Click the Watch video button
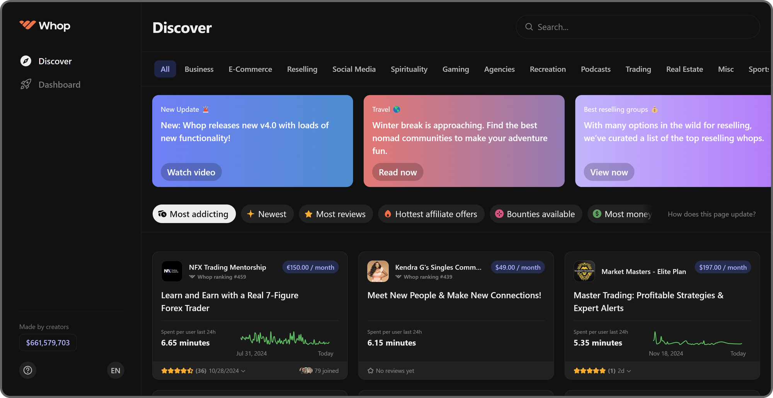This screenshot has width=773, height=398. click(191, 172)
